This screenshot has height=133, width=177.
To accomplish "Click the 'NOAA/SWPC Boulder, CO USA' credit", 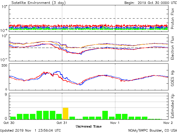I will pyautogui.click(x=153, y=131).
